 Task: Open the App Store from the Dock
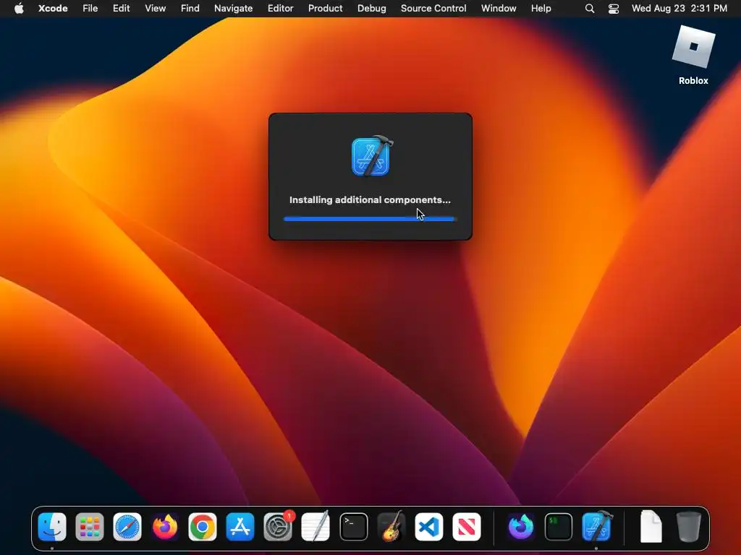pyautogui.click(x=240, y=526)
